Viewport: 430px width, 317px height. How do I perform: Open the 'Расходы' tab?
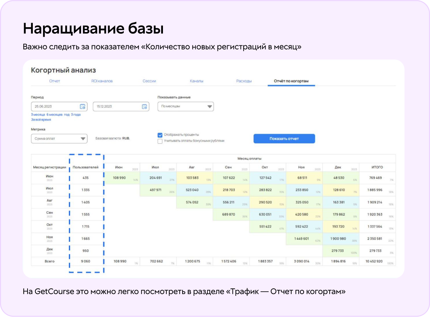pos(244,81)
